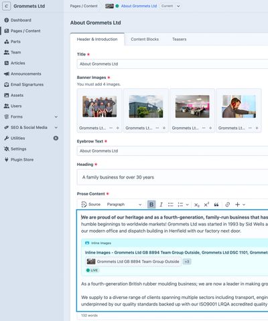
Task: Click the Utilities wrench icon
Action: pyautogui.click(x=7, y=138)
